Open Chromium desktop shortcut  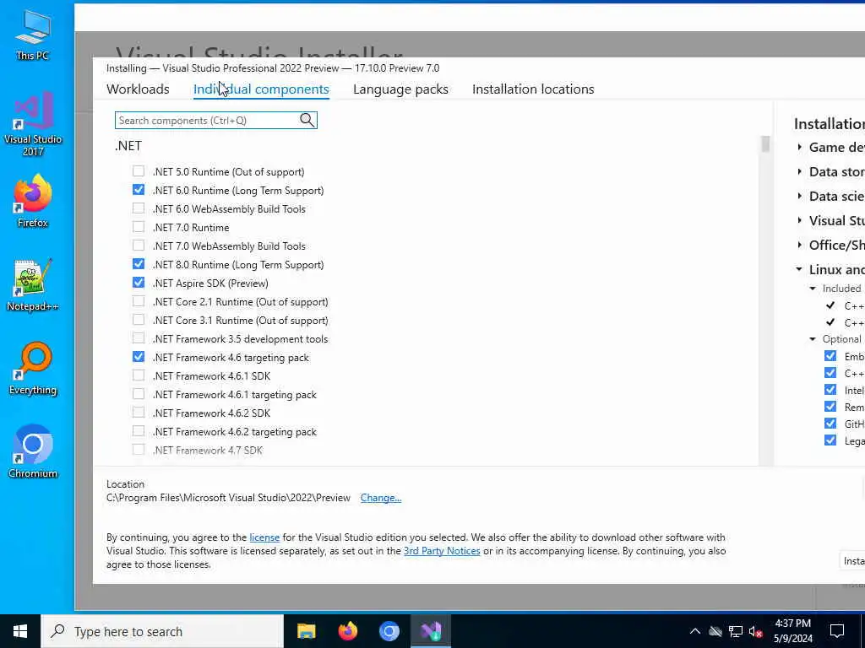click(33, 452)
